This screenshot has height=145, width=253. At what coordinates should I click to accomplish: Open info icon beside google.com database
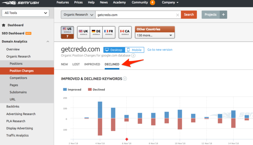tap(133, 56)
